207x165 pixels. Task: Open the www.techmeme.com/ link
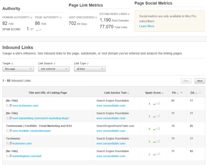point(25,106)
